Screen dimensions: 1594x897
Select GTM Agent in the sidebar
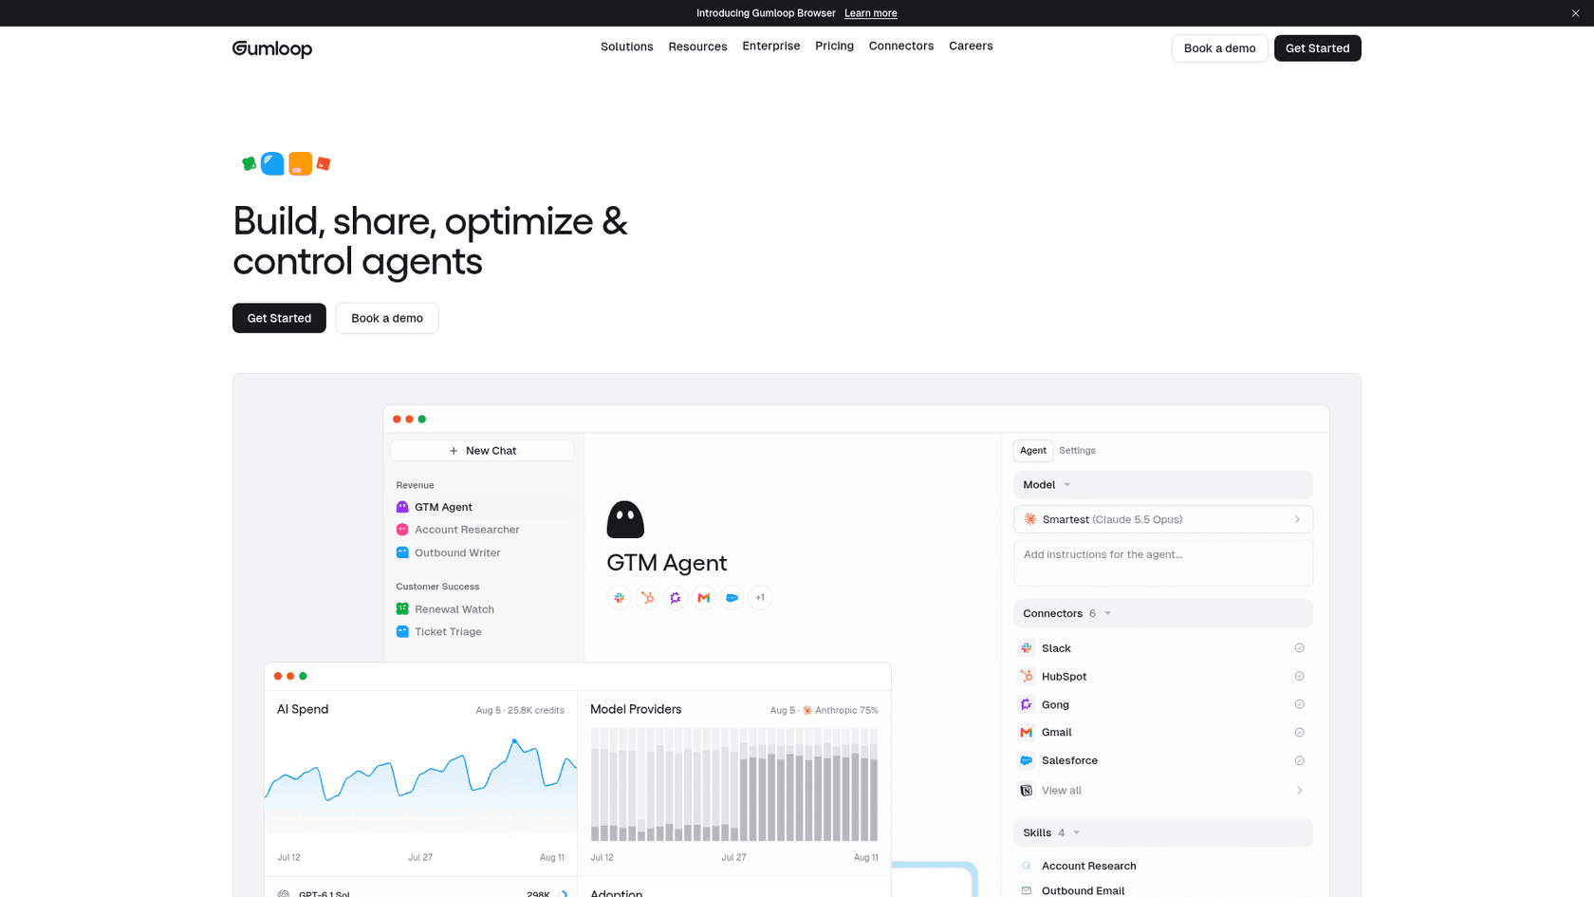483,507
